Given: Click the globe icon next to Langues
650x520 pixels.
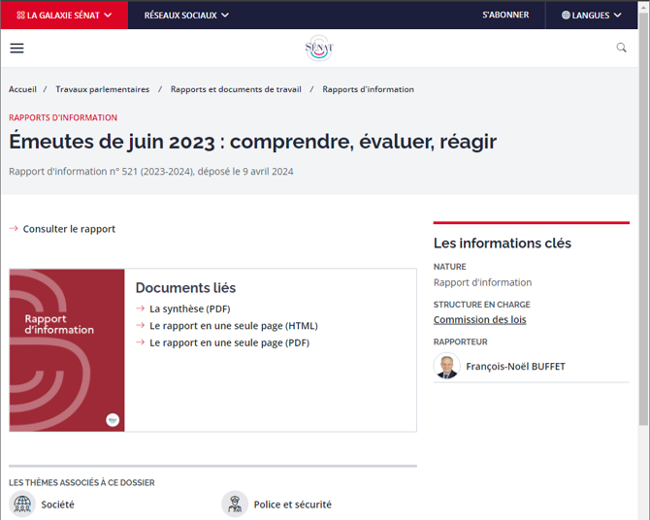Looking at the screenshot, I should pos(566,16).
